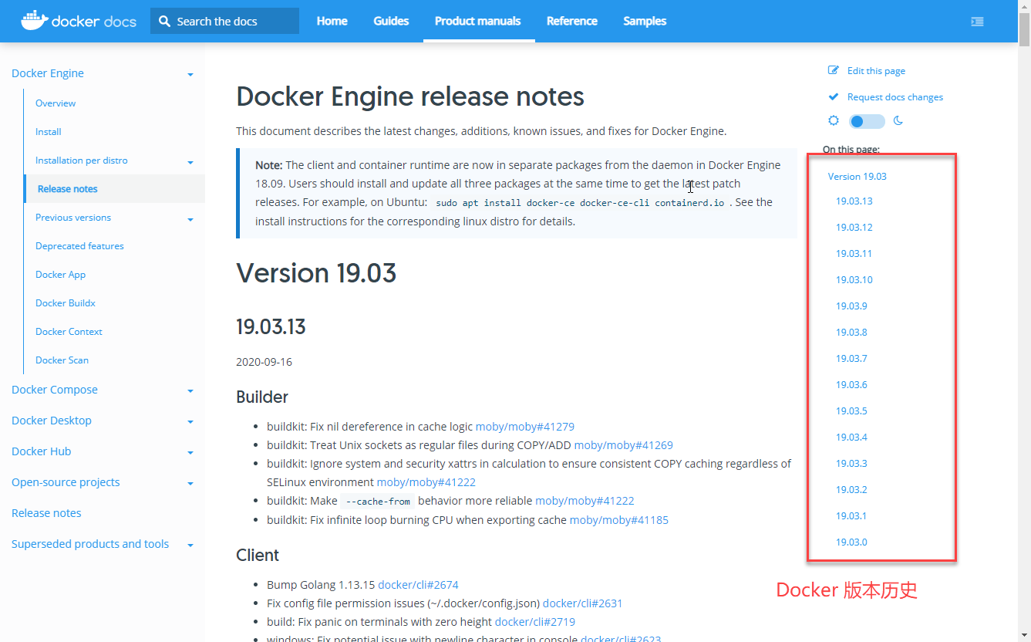
Task: Open Install in the sidebar
Action: point(49,132)
